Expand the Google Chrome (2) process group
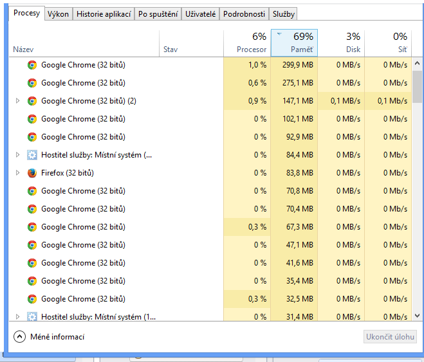Screen dimensions: 424x362 (x=17, y=101)
